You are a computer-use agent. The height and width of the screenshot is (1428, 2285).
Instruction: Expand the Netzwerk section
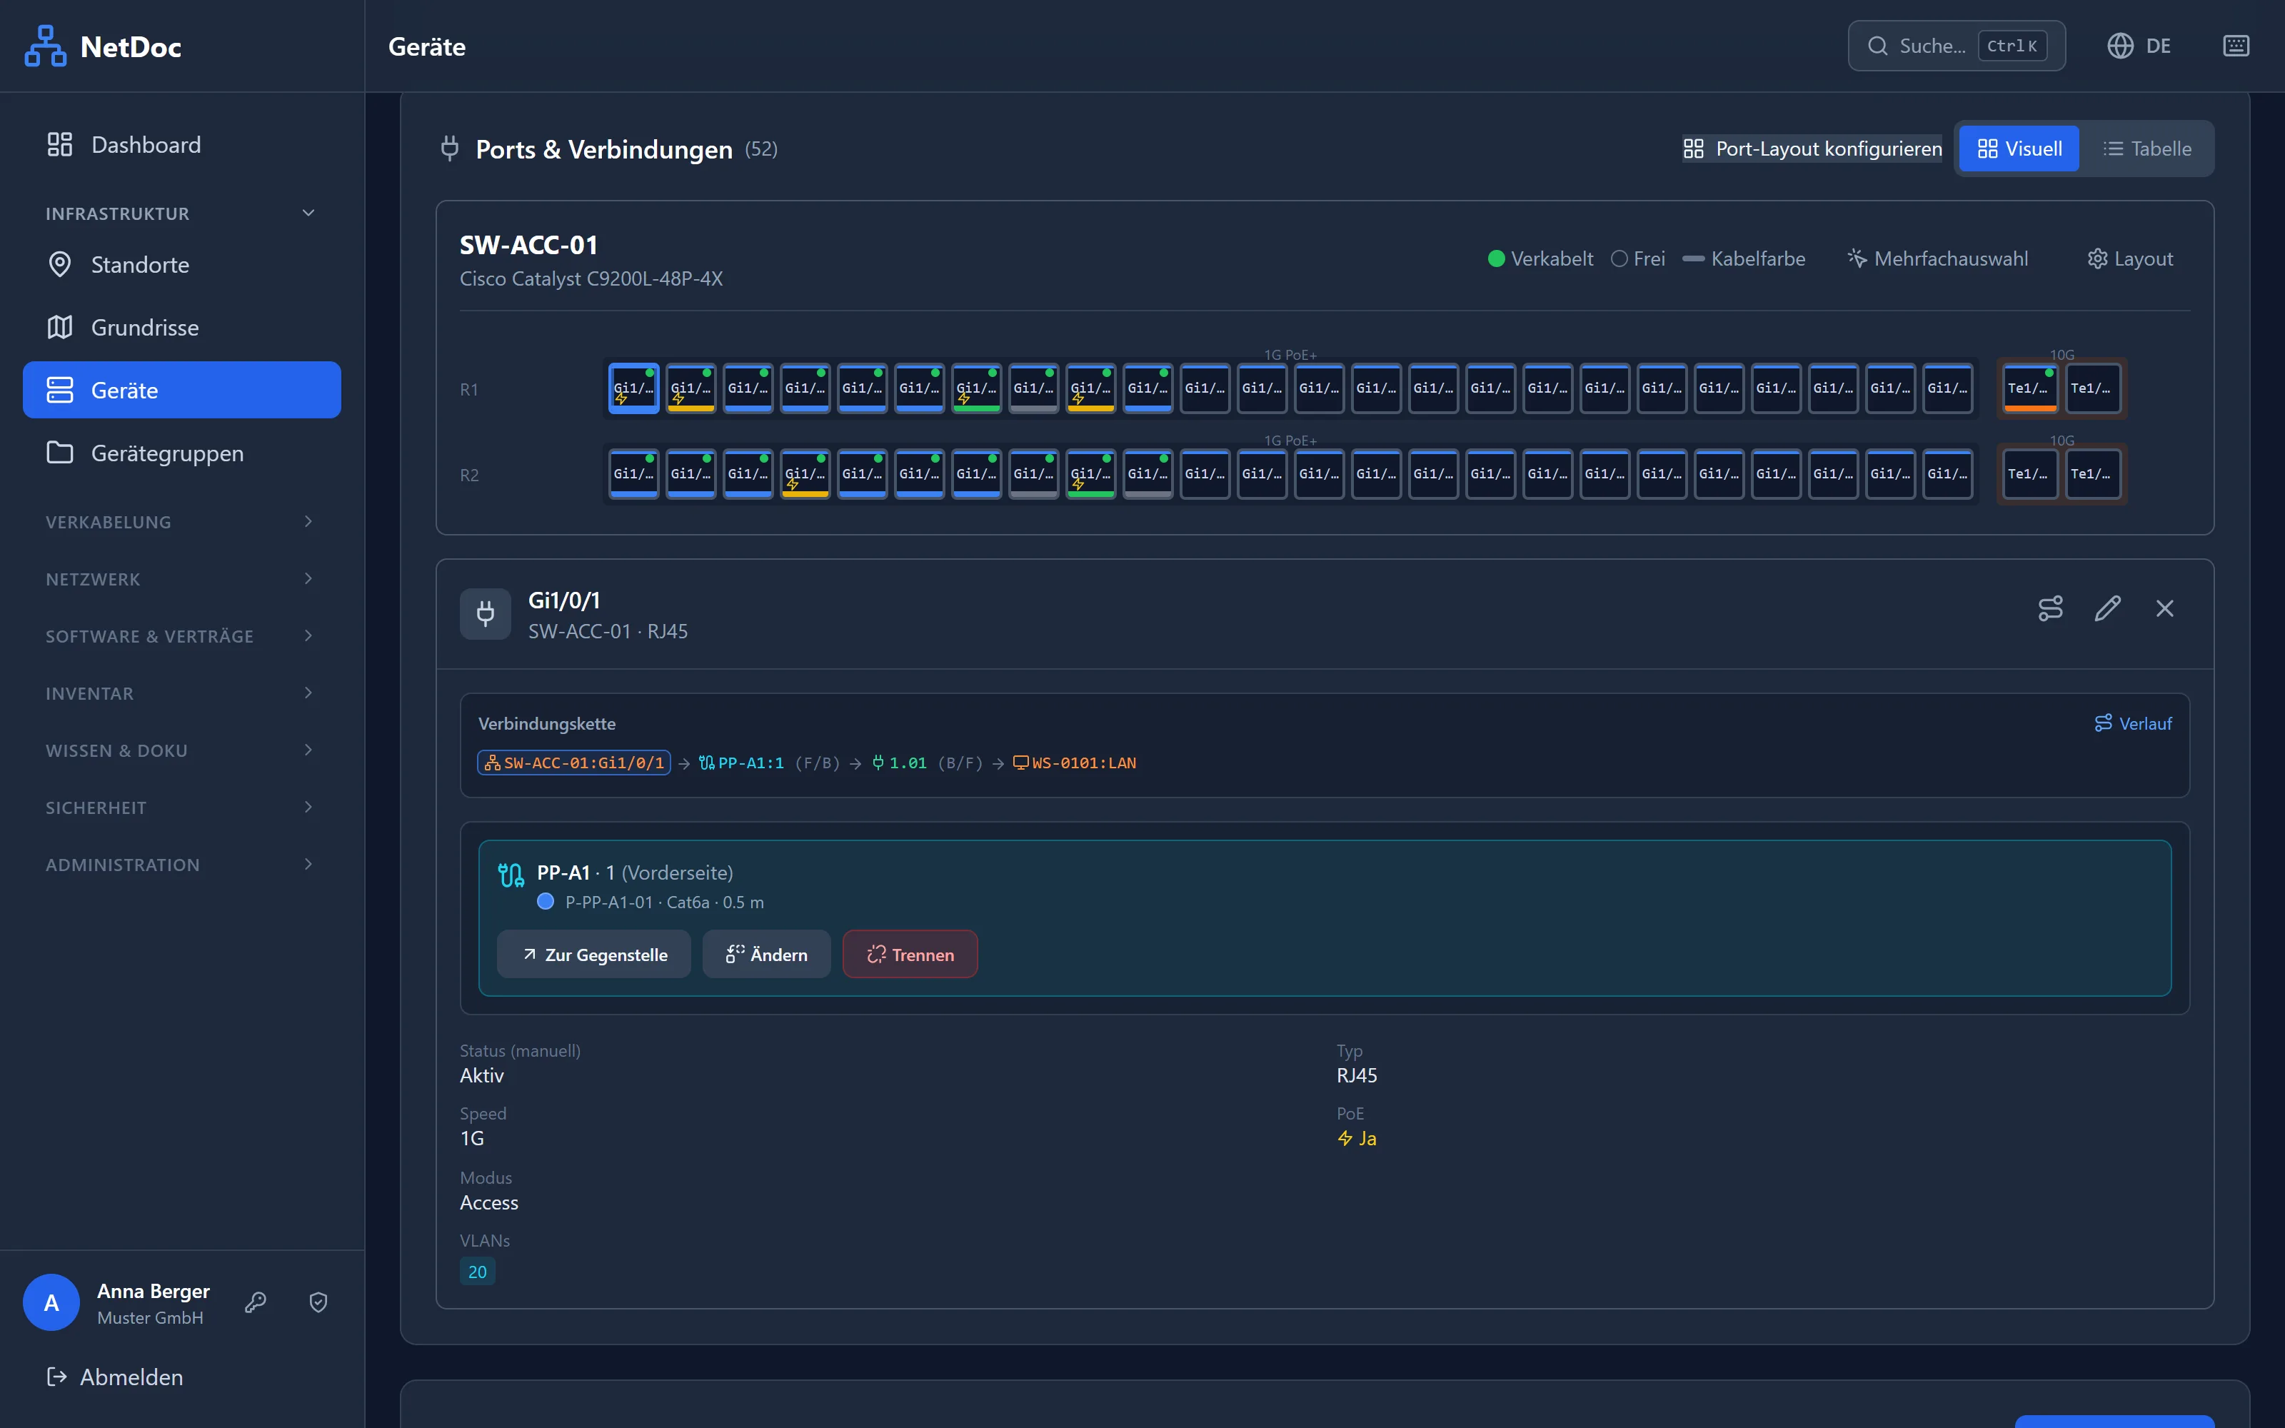[x=181, y=579]
